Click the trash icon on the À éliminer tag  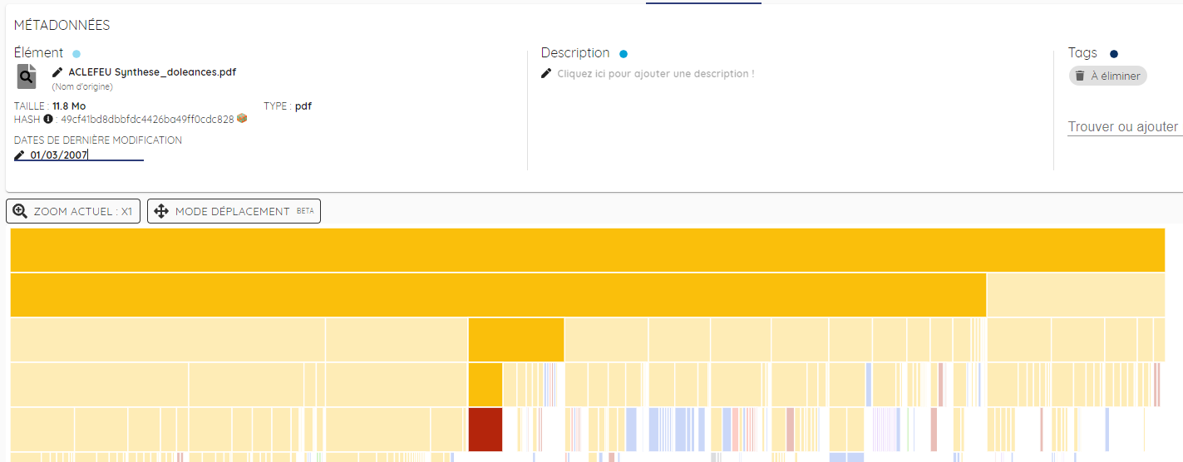click(x=1080, y=76)
